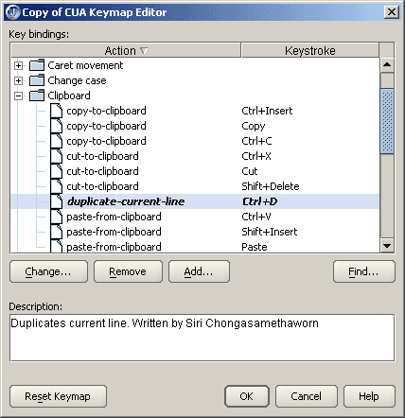Image resolution: width=405 pixels, height=418 pixels.
Task: Click the vertical scrollbar thumb
Action: [x=387, y=121]
